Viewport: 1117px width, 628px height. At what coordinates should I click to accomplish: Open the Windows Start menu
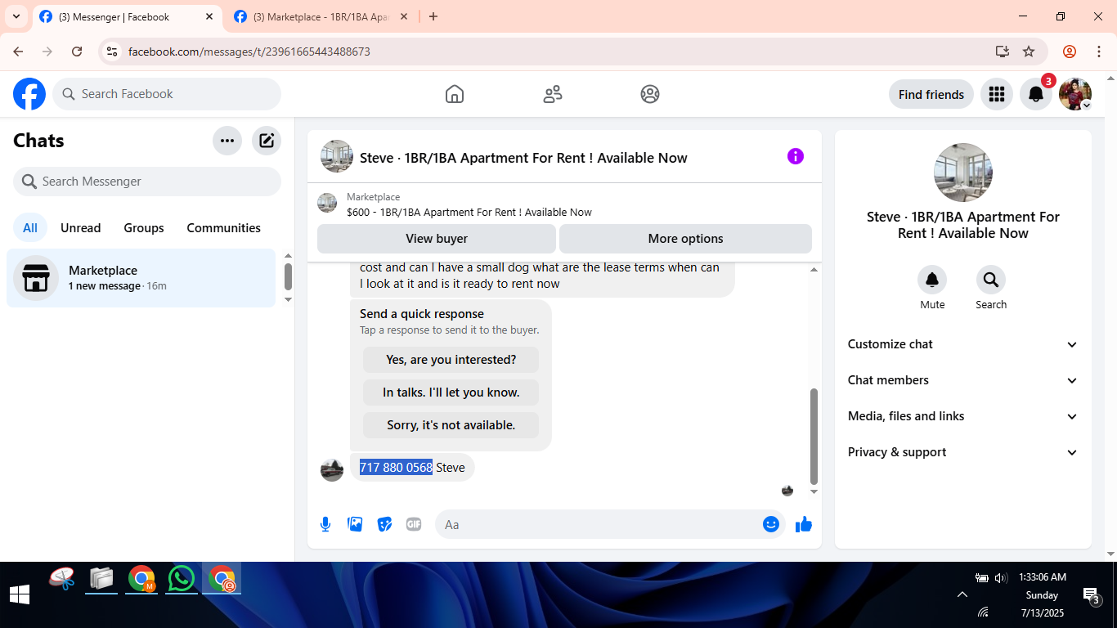[x=20, y=594]
